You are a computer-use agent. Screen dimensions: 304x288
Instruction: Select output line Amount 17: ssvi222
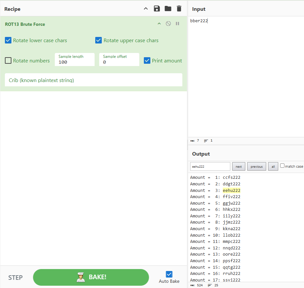pos(215,280)
